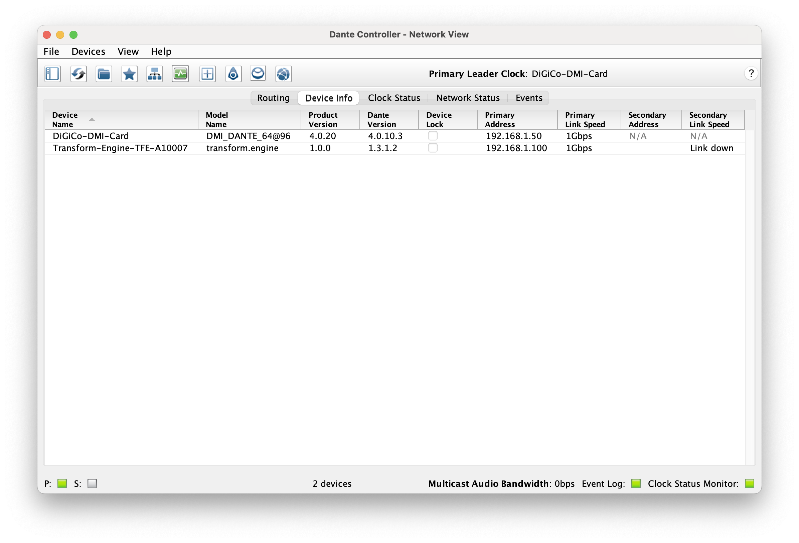This screenshot has height=543, width=799.
Task: Open the Network Status tab
Action: pyautogui.click(x=468, y=98)
